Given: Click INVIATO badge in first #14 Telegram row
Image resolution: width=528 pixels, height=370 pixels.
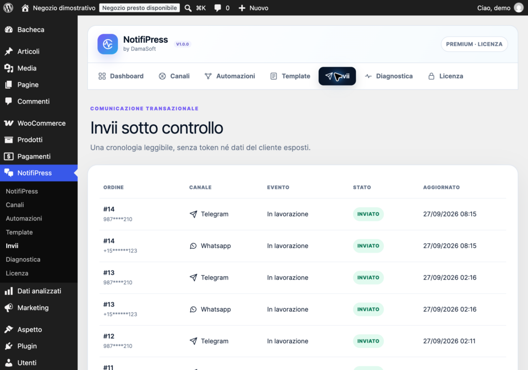Looking at the screenshot, I should point(368,214).
